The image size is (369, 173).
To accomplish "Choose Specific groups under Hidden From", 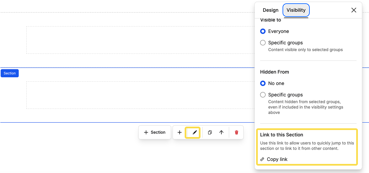I will pyautogui.click(x=263, y=95).
